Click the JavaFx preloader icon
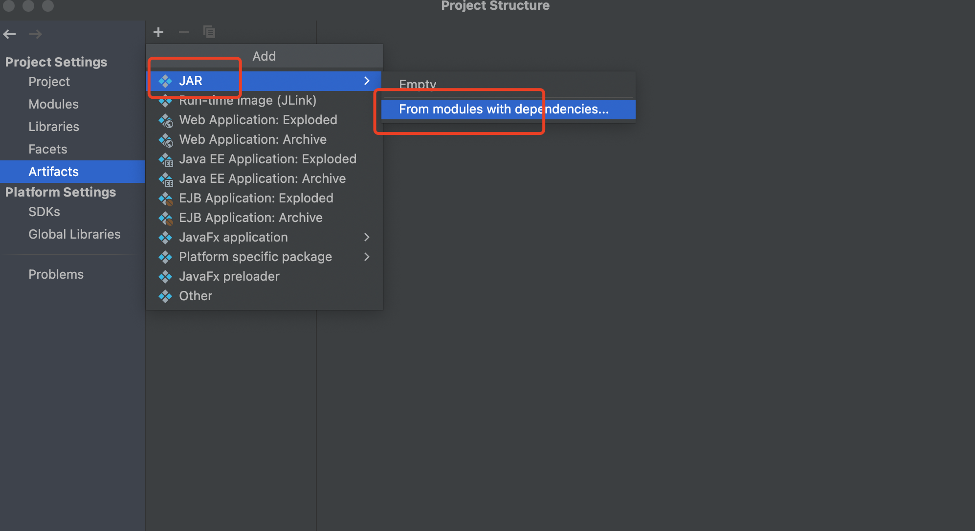Image resolution: width=975 pixels, height=531 pixels. (165, 277)
